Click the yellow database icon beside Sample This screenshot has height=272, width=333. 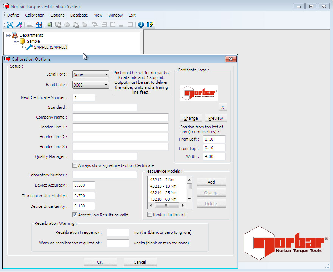click(22, 41)
